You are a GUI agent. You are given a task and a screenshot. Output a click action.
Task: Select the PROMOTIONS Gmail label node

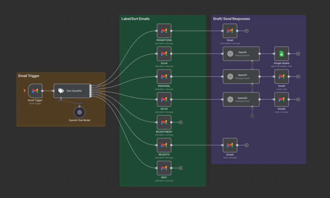pos(164,31)
